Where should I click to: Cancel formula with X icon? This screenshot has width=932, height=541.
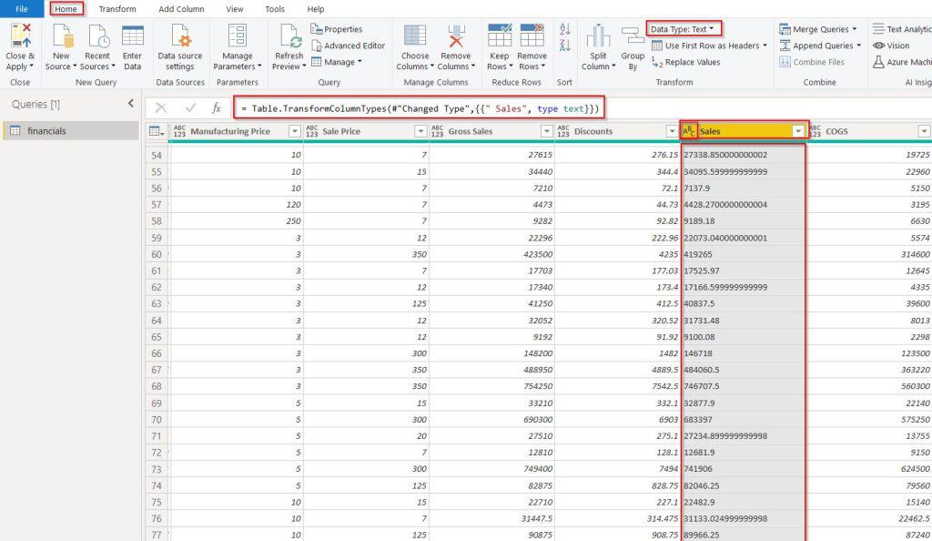(x=161, y=107)
